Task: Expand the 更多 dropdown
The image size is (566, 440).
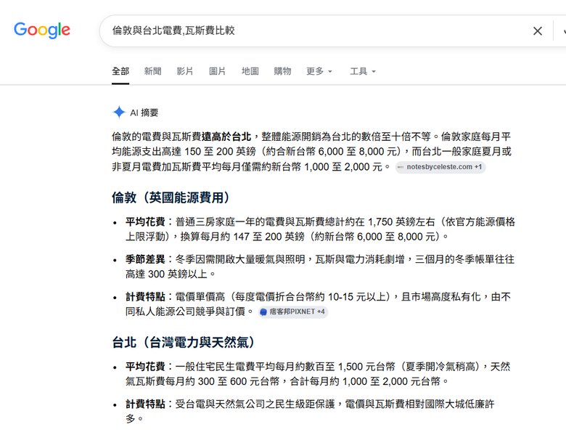Action: (319, 71)
